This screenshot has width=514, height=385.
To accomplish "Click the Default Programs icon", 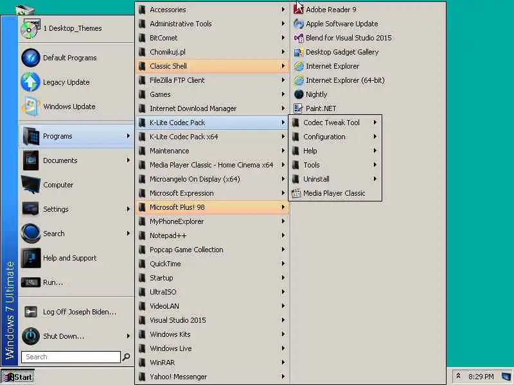I will tap(30, 58).
